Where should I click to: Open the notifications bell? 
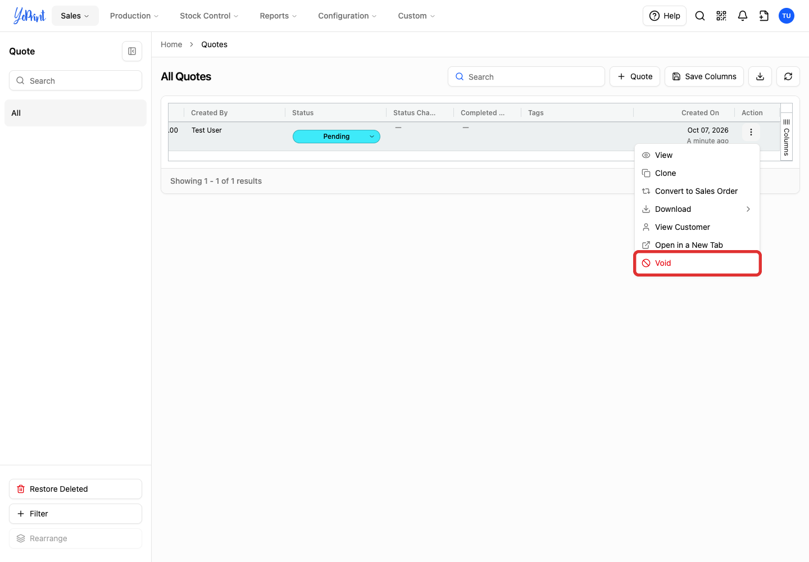(x=743, y=16)
